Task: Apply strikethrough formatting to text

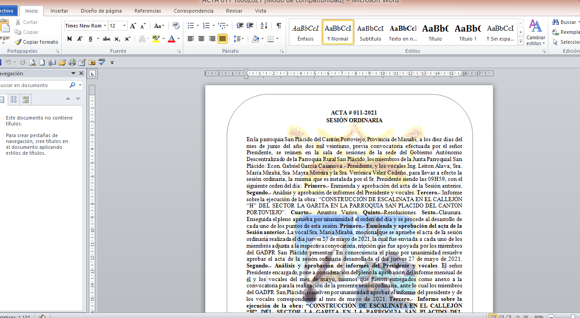Action: [x=107, y=39]
